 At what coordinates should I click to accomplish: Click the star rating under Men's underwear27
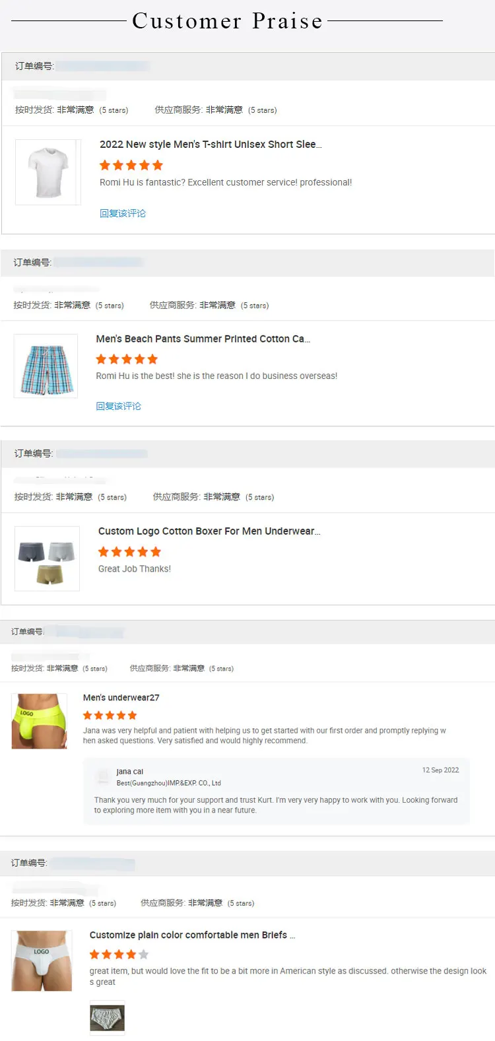(x=110, y=715)
